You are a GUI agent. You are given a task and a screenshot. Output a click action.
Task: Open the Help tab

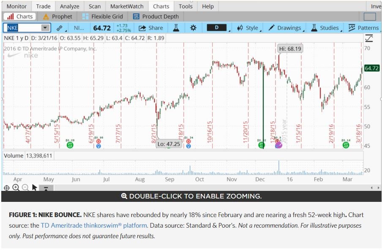(x=208, y=6)
